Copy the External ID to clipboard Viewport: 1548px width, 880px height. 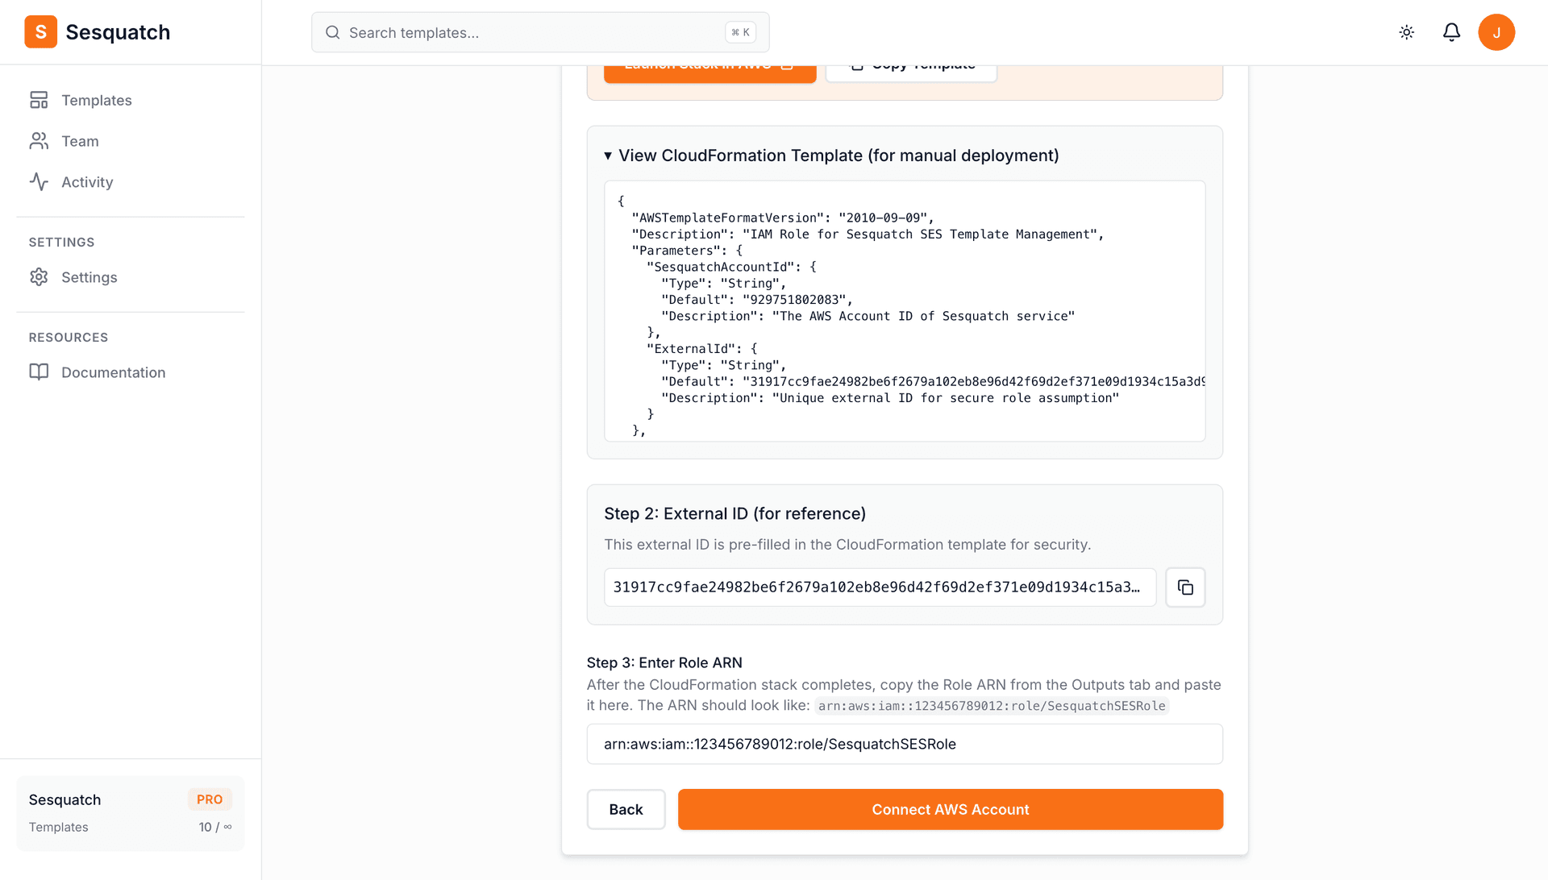pyautogui.click(x=1184, y=587)
